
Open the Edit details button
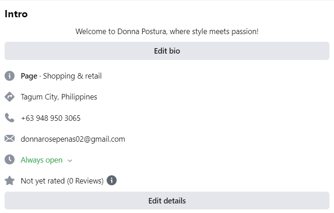pyautogui.click(x=167, y=201)
